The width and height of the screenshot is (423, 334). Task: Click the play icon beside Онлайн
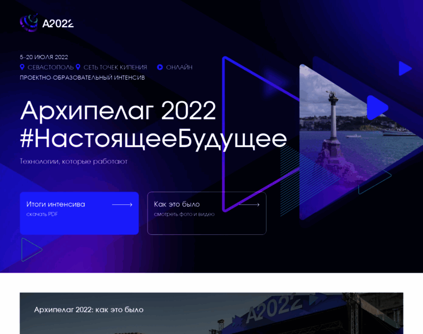click(160, 67)
